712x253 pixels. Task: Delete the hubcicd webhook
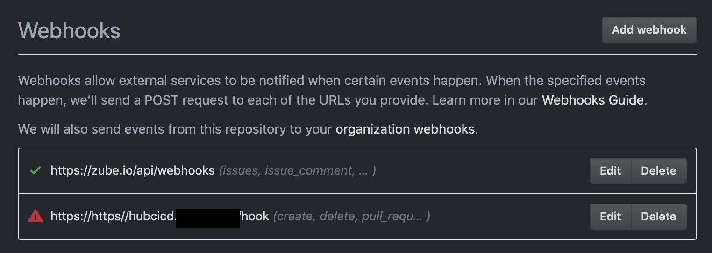[658, 217]
